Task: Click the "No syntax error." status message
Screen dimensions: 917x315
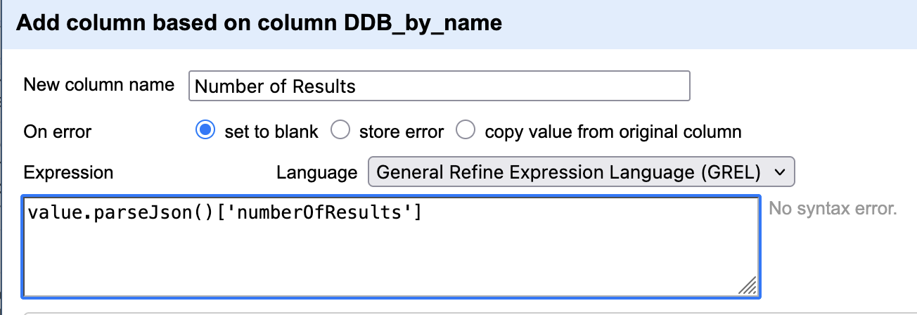Action: pyautogui.click(x=833, y=209)
